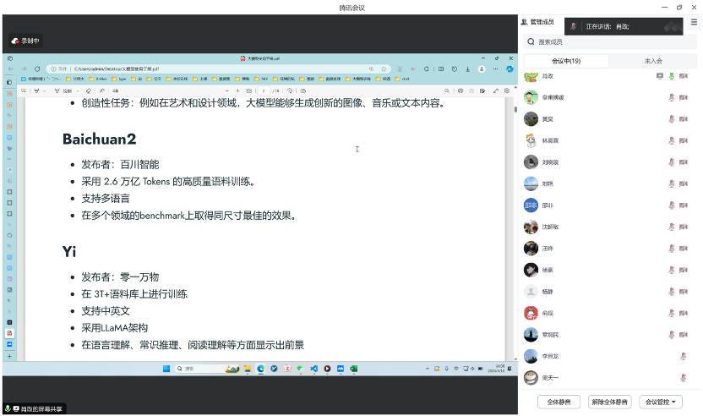
Task: Click the Edge icon in shared taskbar
Action: point(260,369)
